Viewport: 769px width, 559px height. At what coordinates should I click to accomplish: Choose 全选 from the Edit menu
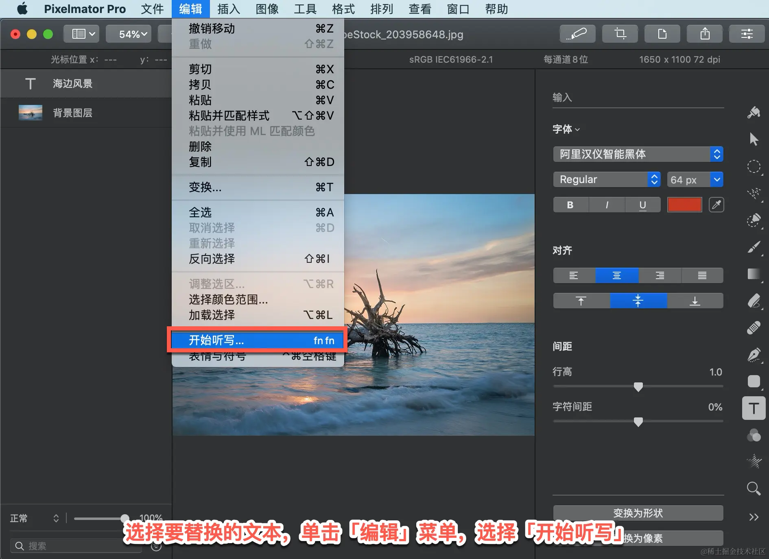258,212
